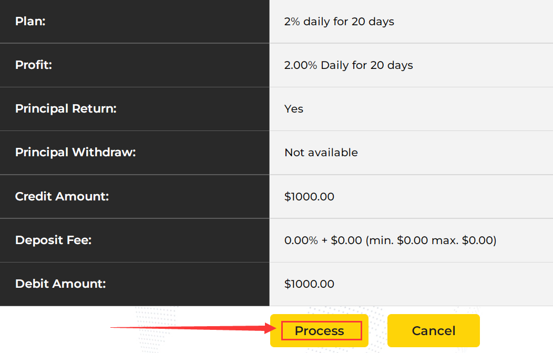Click the Principal Return label
Viewport: 553px width, 353px height.
(66, 109)
